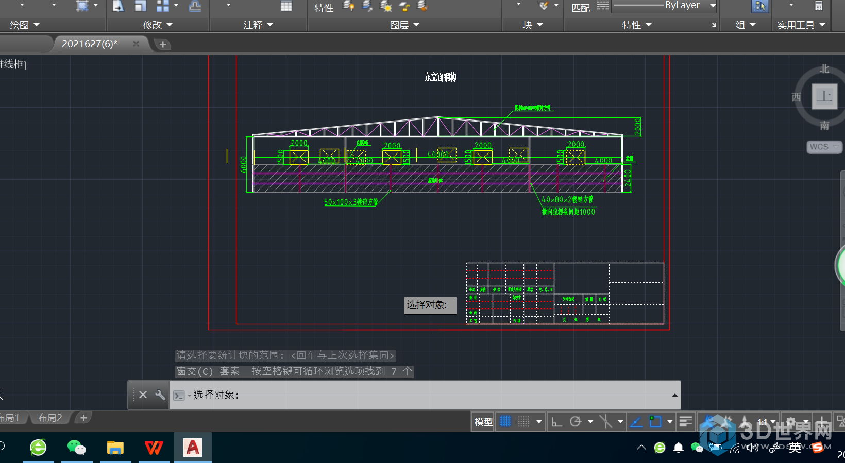Expand the 特性 panel dropdown
This screenshot has height=463, width=845.
(x=637, y=25)
